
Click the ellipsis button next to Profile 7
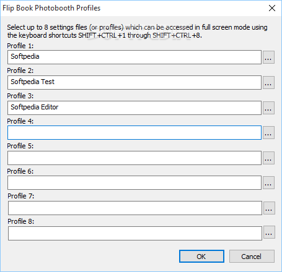[x=269, y=208]
